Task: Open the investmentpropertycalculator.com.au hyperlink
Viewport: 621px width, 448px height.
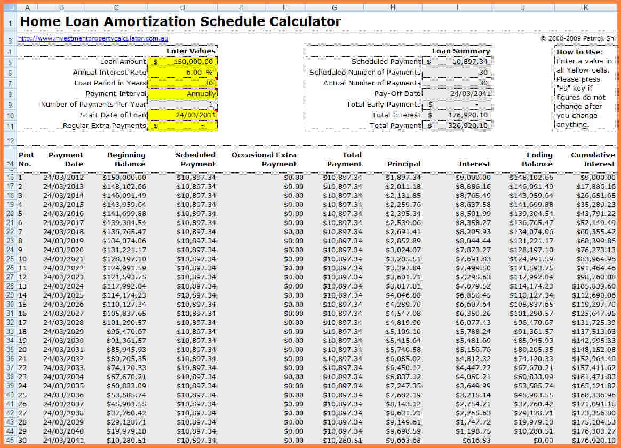Action: [x=93, y=38]
